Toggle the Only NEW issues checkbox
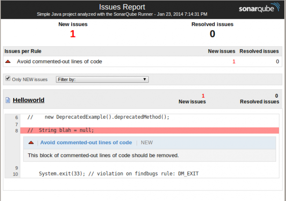Viewport: 286px width, 201px height. 7,79
